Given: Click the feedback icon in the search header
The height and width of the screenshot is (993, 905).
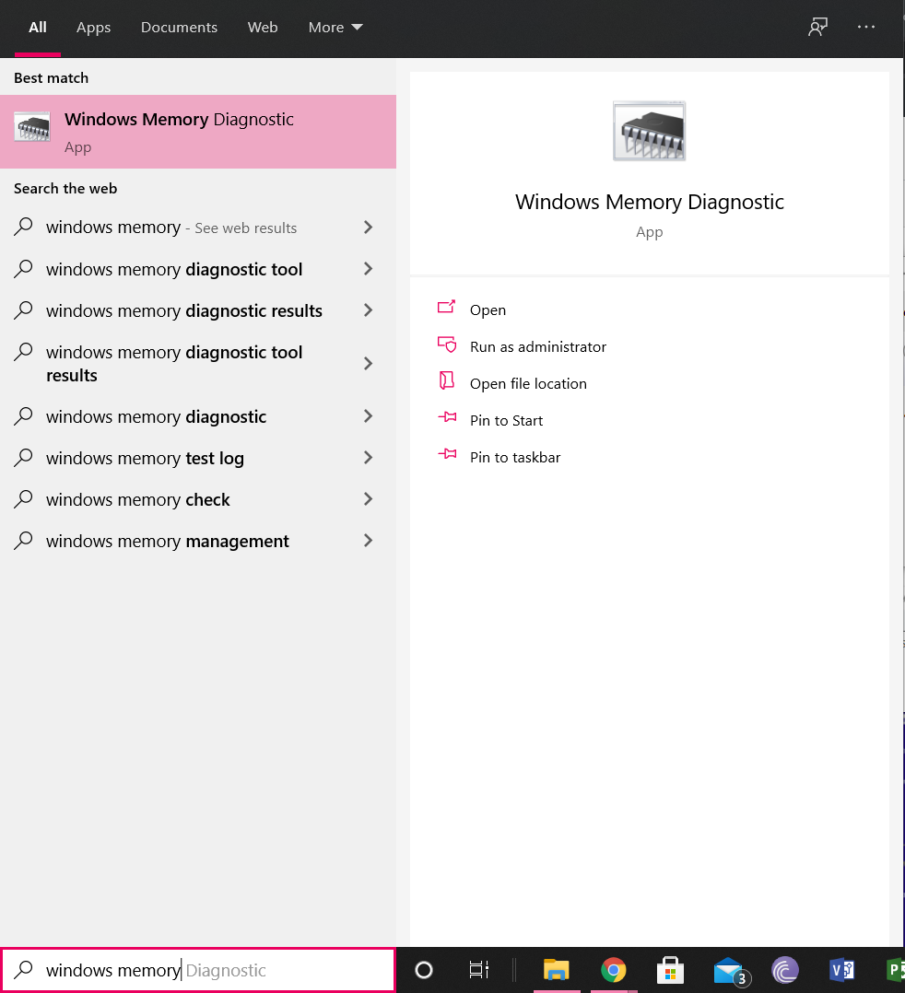Looking at the screenshot, I should (x=817, y=27).
